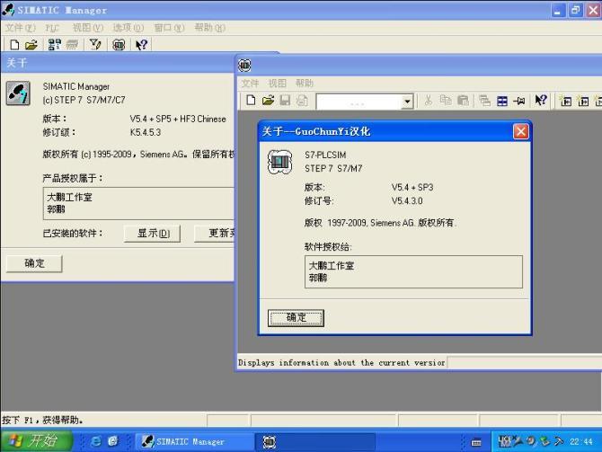Click the Cut scissors icon in S7-PLCSIM
This screenshot has height=452, width=602.
coord(428,101)
